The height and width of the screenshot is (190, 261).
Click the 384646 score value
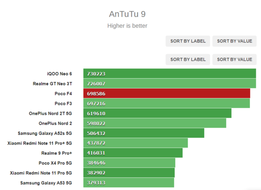tap(96, 163)
